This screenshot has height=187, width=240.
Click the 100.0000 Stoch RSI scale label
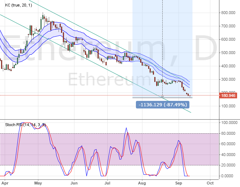point(229,123)
